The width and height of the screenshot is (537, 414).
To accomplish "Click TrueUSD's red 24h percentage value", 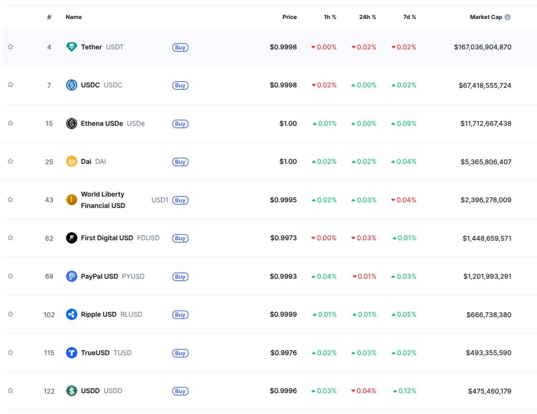I will [365, 353].
